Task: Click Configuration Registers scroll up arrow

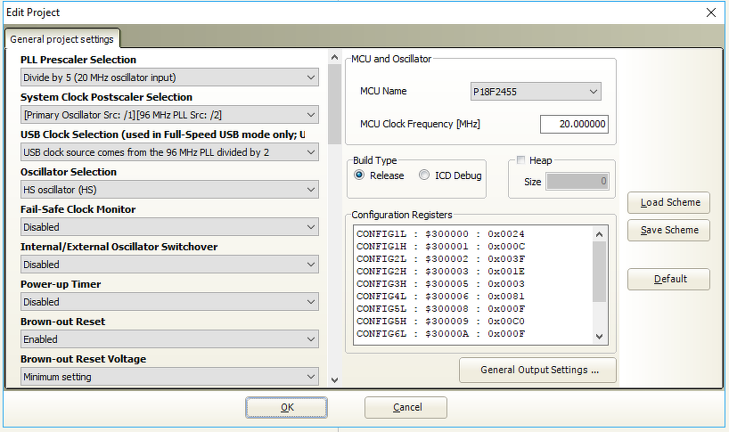Action: (x=599, y=233)
